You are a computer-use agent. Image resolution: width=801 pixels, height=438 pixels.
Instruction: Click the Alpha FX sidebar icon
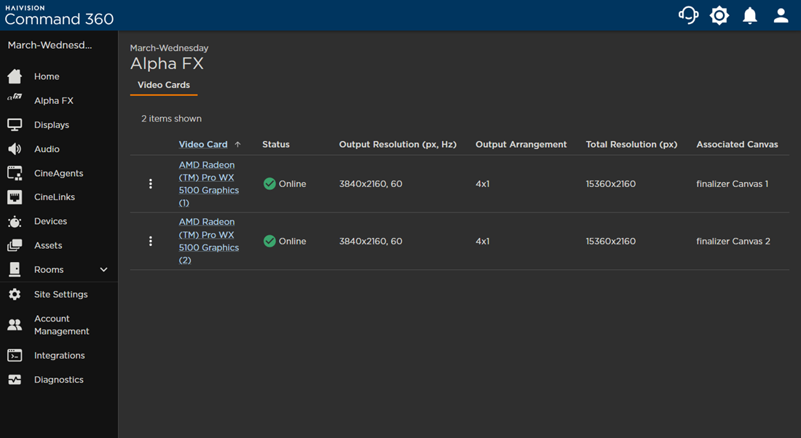pos(15,97)
